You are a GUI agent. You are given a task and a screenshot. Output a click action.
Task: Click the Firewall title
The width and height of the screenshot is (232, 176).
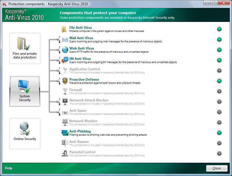(75, 90)
